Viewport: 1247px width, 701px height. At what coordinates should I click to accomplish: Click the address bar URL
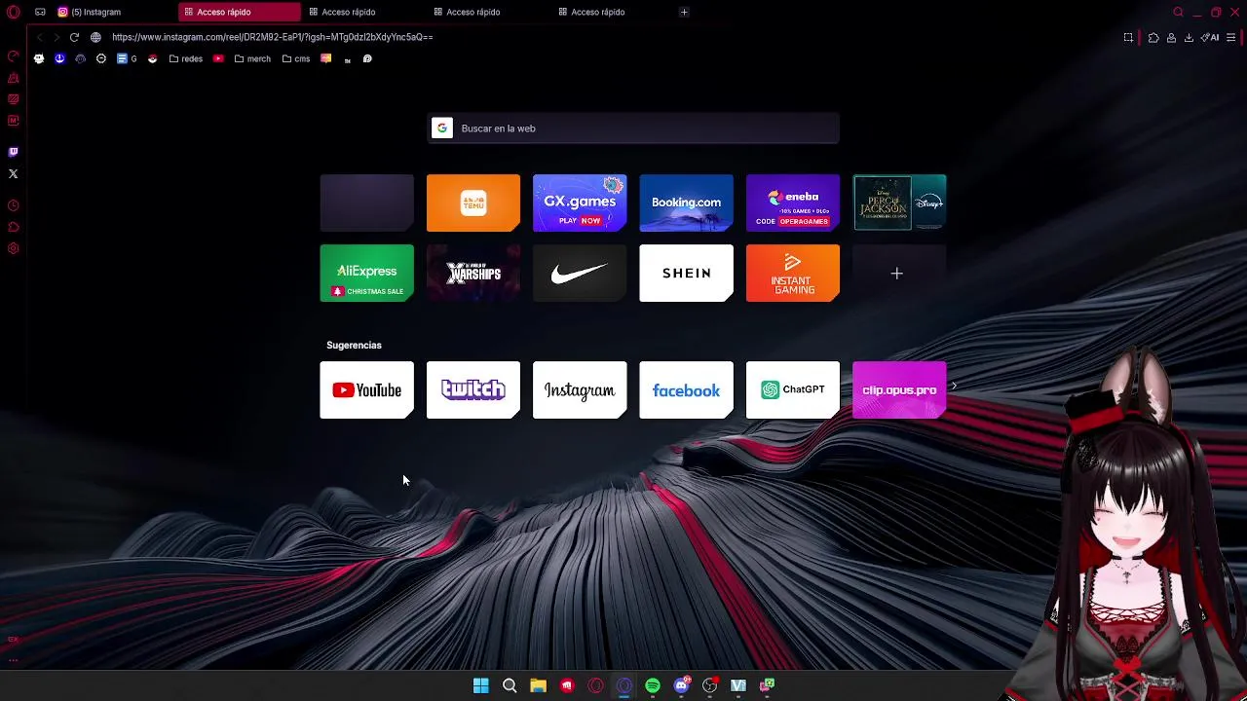[273, 37]
